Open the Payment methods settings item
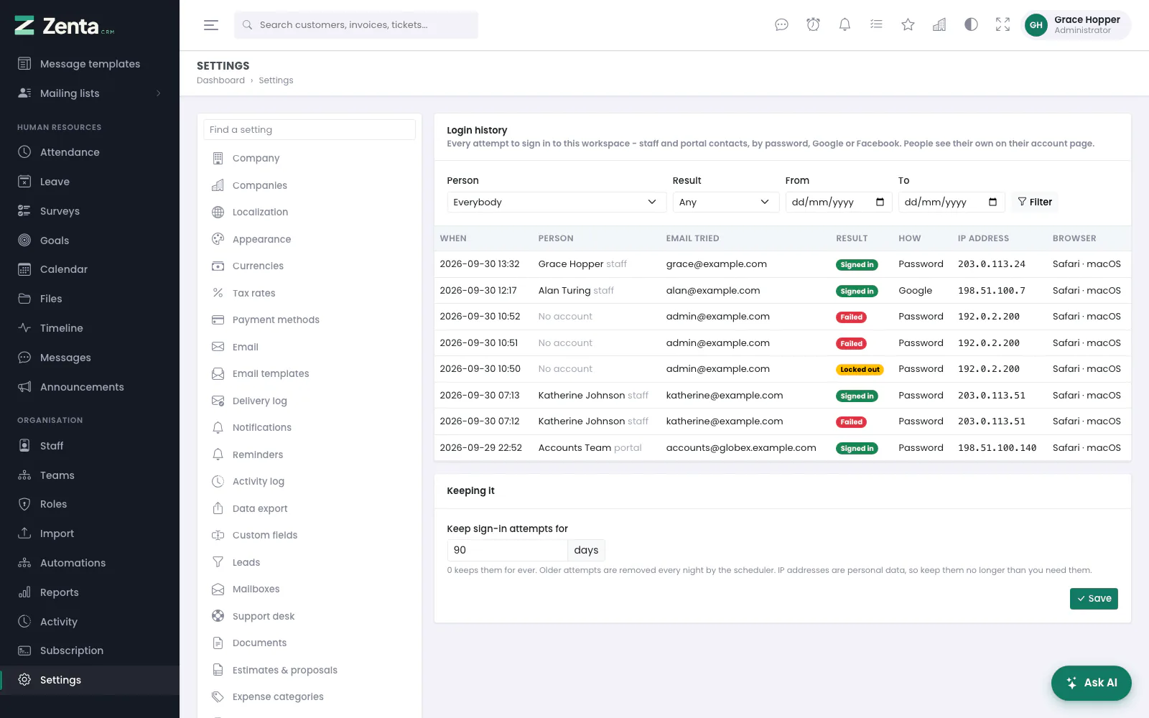Screen dimensions: 1149x718 coord(310,320)
